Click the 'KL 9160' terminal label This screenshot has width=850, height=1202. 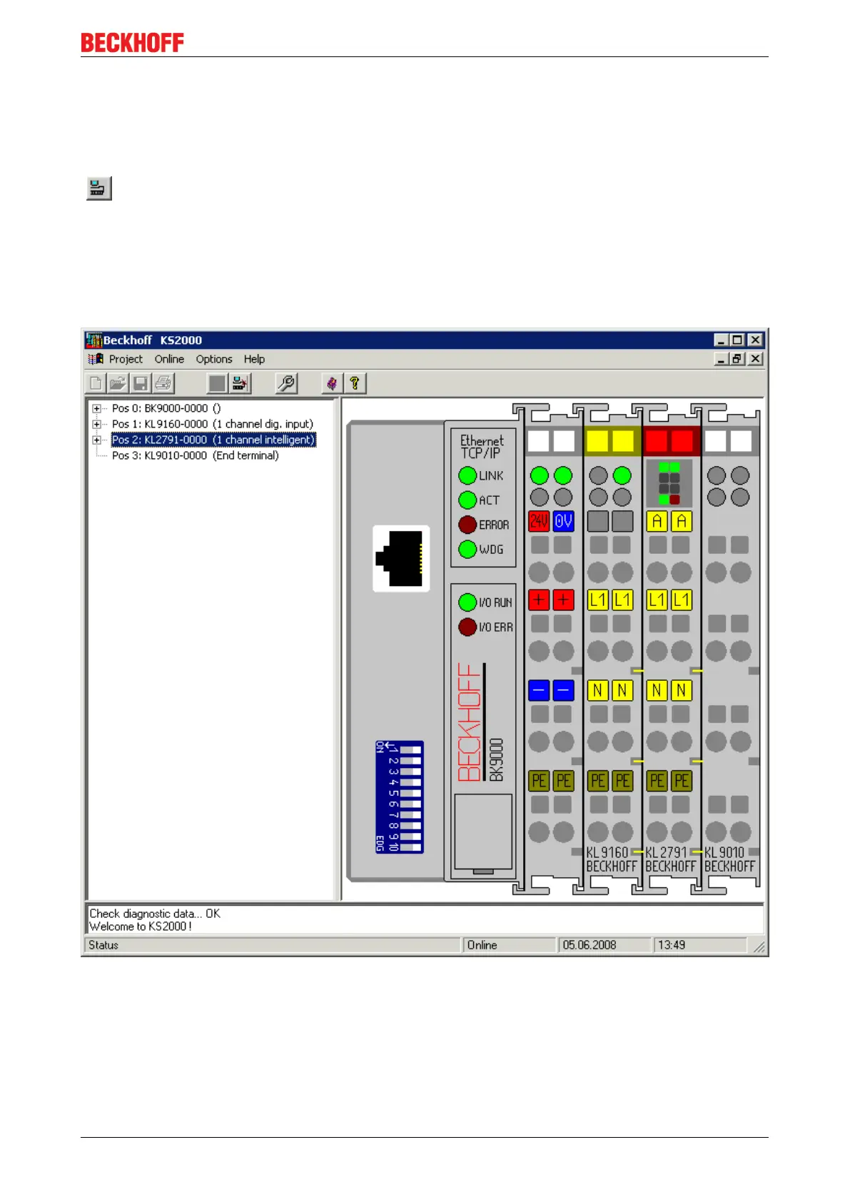pos(607,852)
